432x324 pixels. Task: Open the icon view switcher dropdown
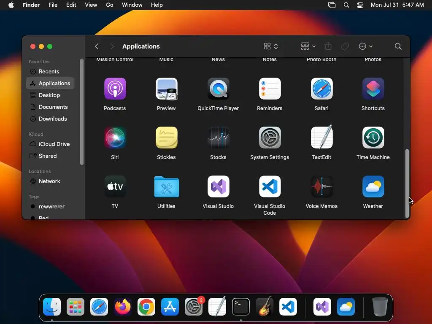[271, 46]
